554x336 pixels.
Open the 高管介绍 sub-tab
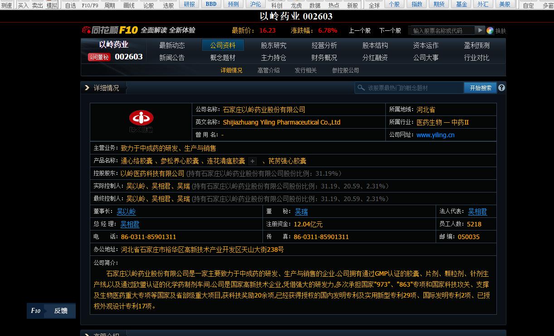coord(268,70)
